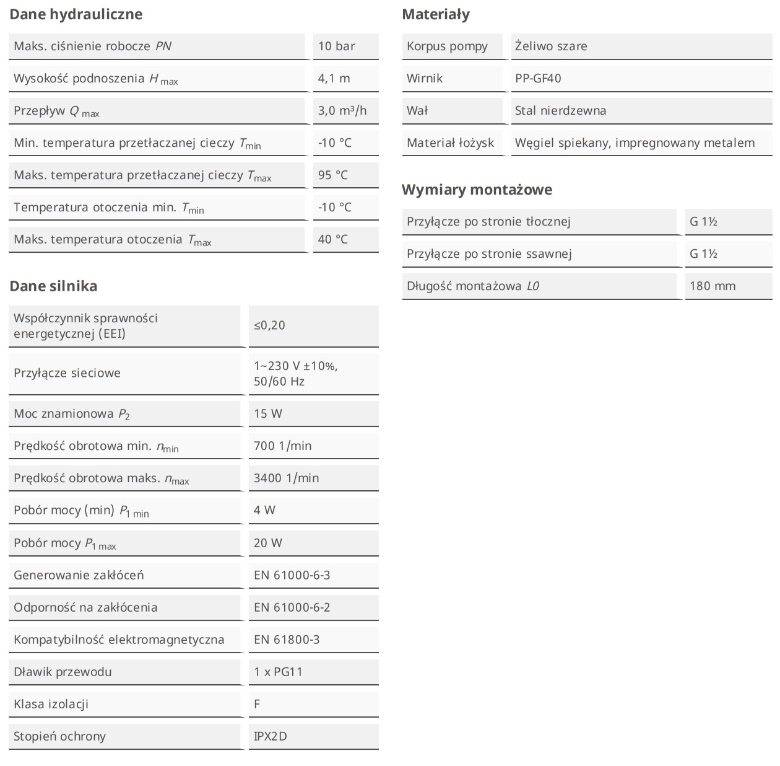780x766 pixels.
Task: Click the "180 mm" installation length value
Action: 713,286
